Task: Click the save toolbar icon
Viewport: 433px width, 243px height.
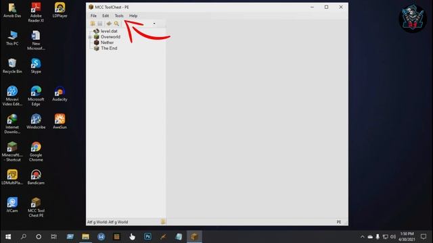Action: (x=100, y=24)
